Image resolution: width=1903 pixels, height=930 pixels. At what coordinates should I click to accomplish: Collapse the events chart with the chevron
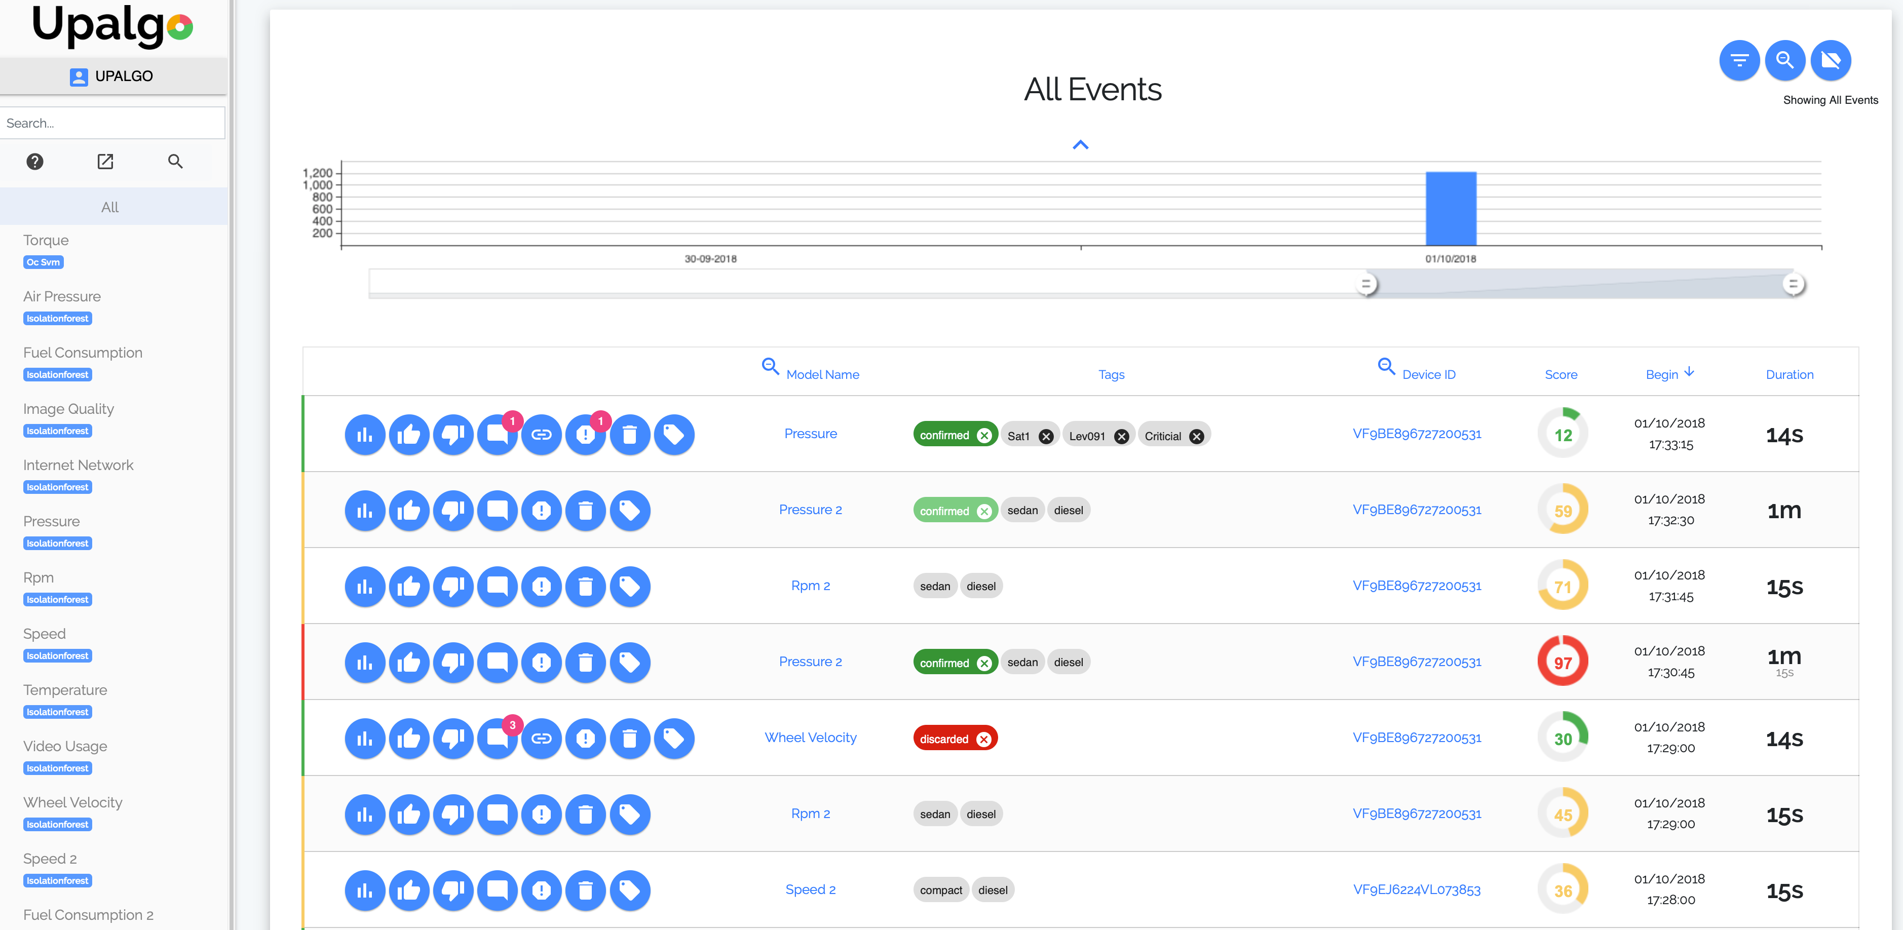(1081, 144)
